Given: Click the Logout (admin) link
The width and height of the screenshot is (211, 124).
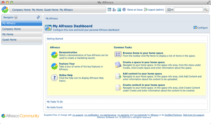Looking at the screenshot, I should point(156,10).
